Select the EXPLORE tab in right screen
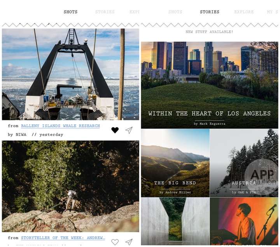 (244, 12)
